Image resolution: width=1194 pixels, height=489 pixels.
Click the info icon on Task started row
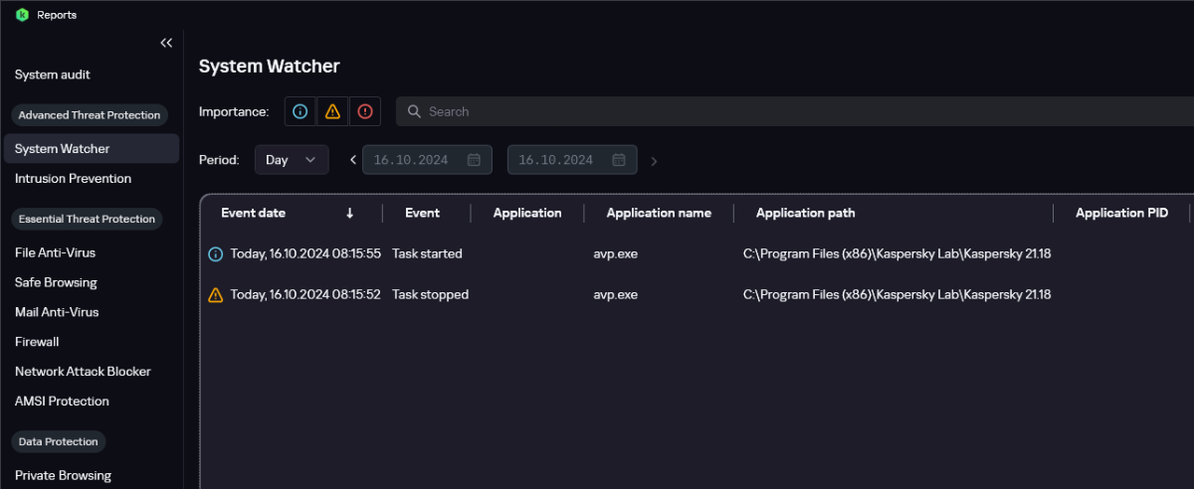[215, 254]
